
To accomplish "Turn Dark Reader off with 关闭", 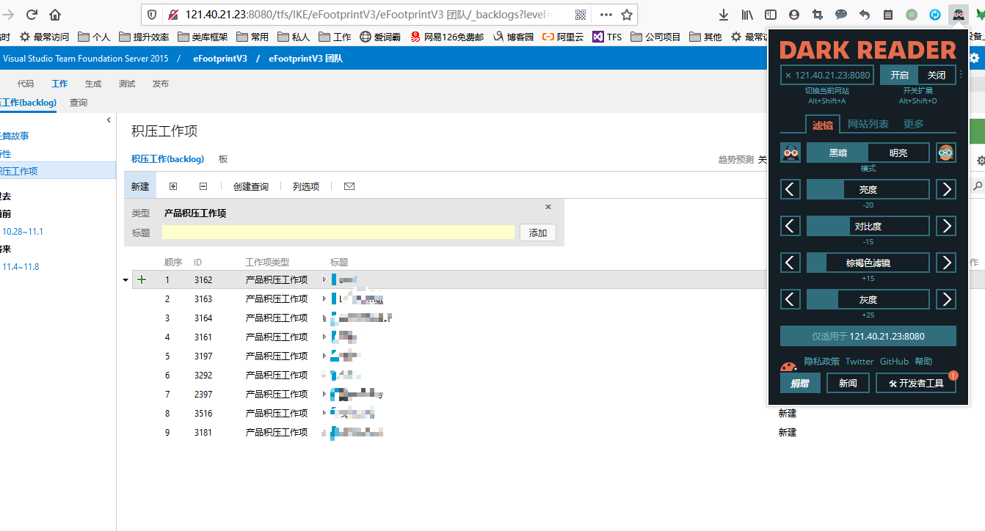I will coord(937,75).
